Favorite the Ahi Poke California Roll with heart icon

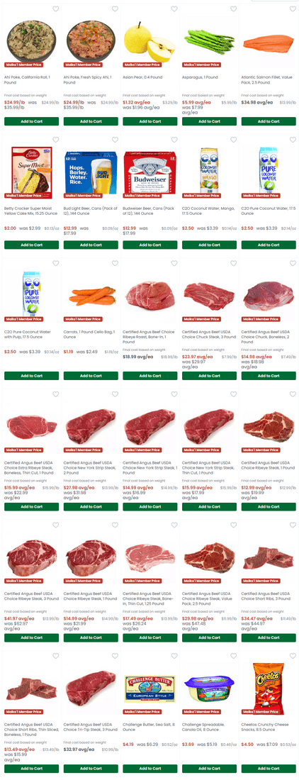point(56,9)
